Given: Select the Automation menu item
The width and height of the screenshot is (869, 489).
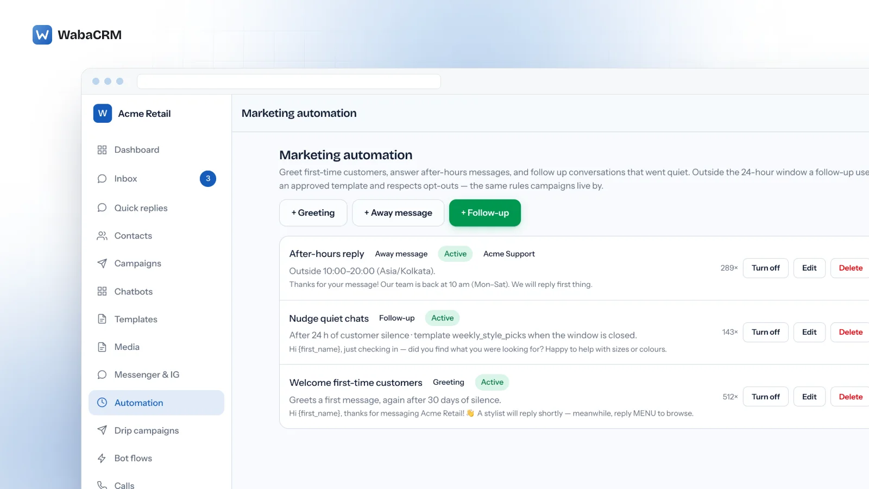Looking at the screenshot, I should (156, 403).
